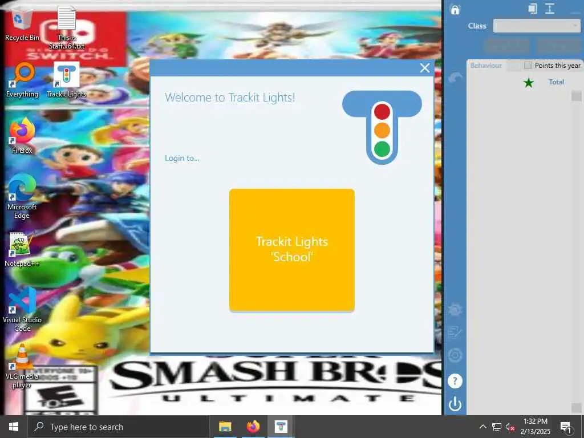The width and height of the screenshot is (584, 438).
Task: Click the power icon in the sidebar
Action: tap(455, 404)
